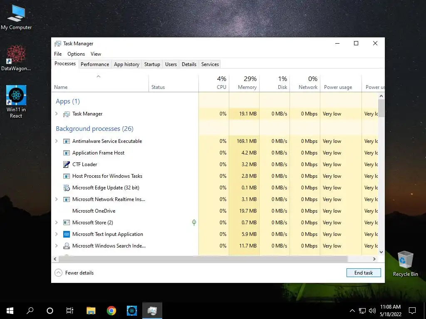Click the green leaf suspended status icon
Image resolution: width=426 pixels, height=319 pixels.
coord(194,223)
